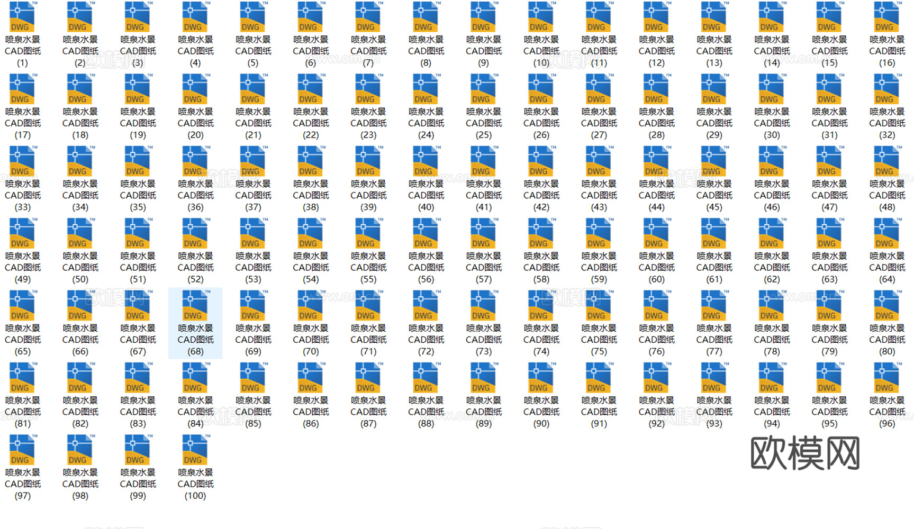The width and height of the screenshot is (914, 529).
Task: Select label text 喷泉水景CAD图纸 (57)
Action: [x=484, y=268]
